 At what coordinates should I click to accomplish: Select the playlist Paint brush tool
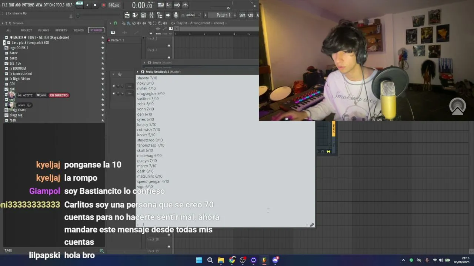point(128,23)
